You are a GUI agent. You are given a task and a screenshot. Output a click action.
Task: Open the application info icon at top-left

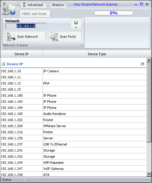pyautogui.click(x=9, y=9)
